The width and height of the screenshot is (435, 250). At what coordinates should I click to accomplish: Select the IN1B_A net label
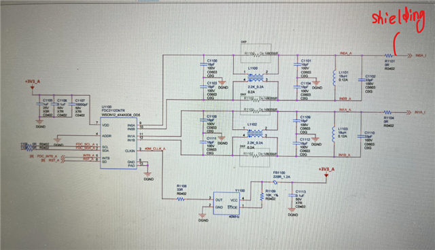[345, 155]
